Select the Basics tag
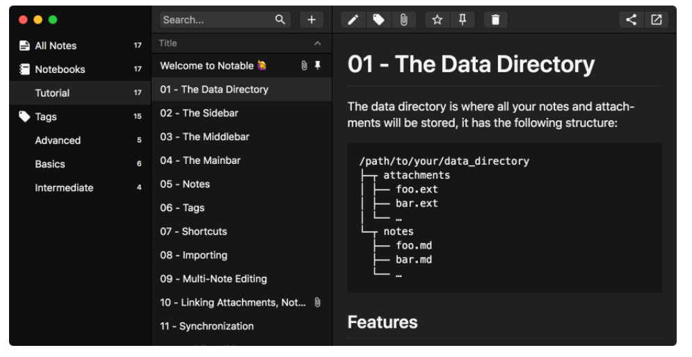Image resolution: width=692 pixels, height=357 pixels. coord(80,164)
